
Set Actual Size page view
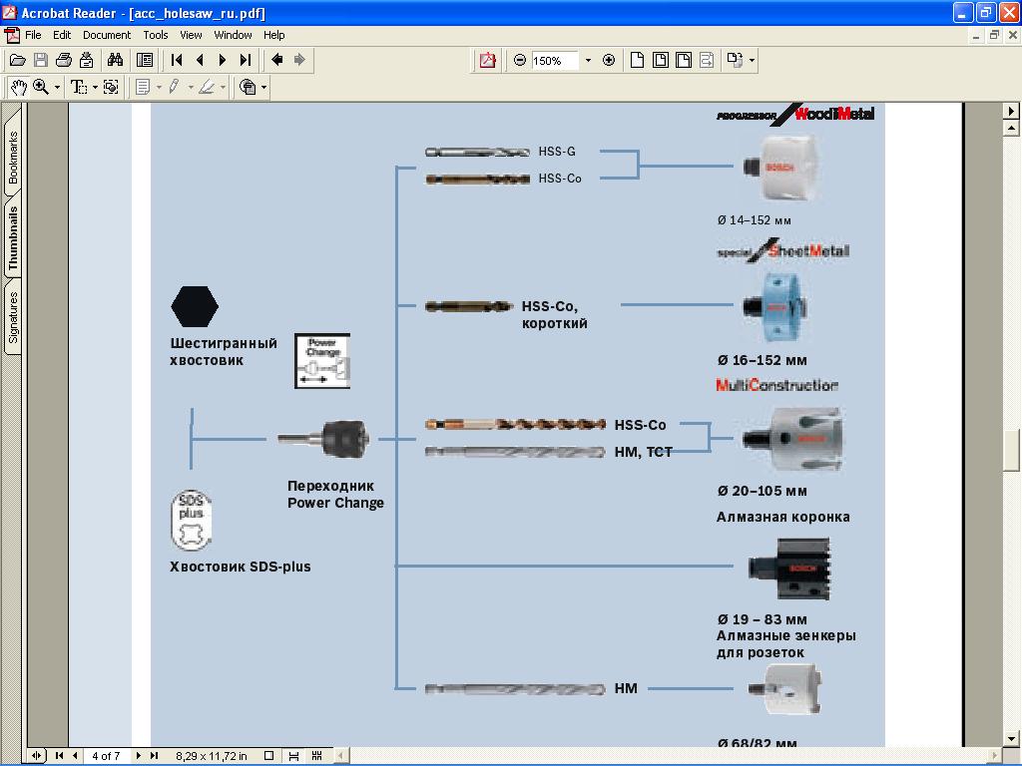click(638, 61)
